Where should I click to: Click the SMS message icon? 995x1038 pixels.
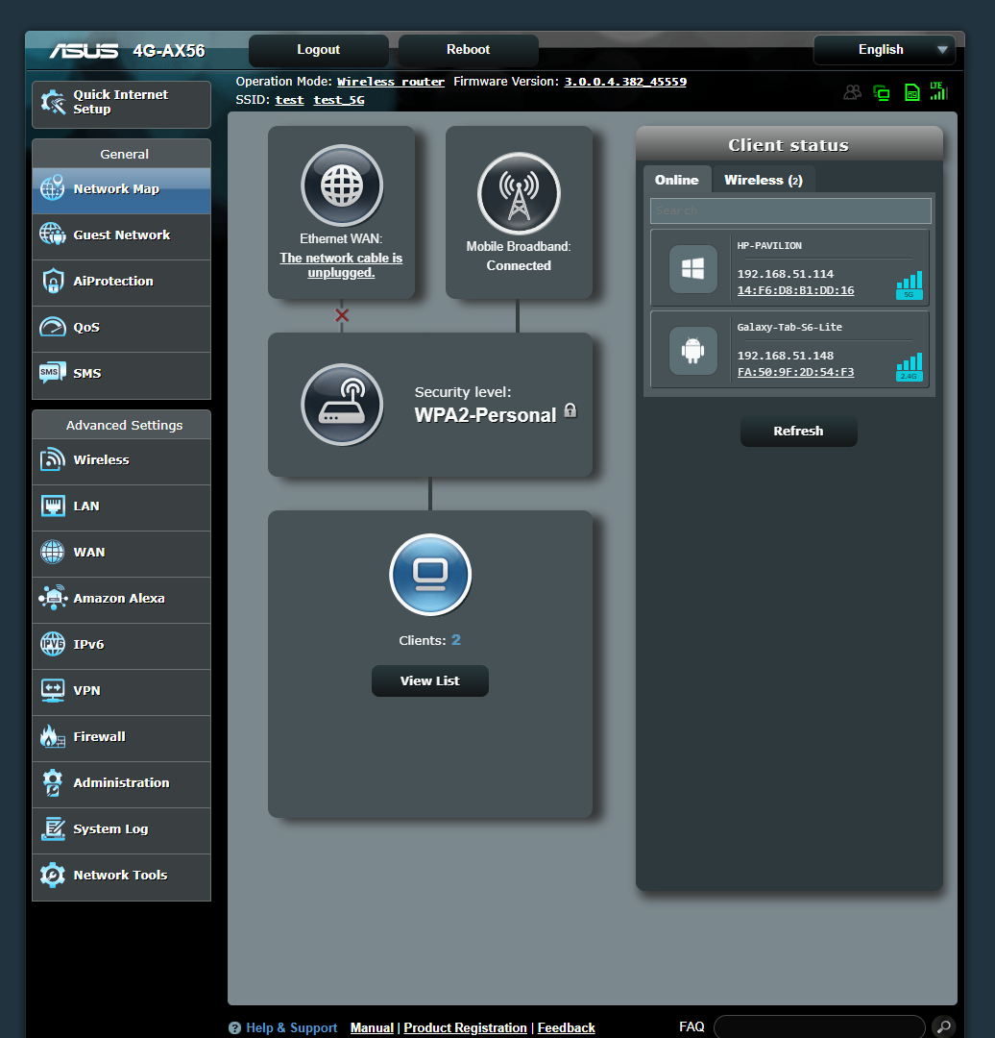52,373
